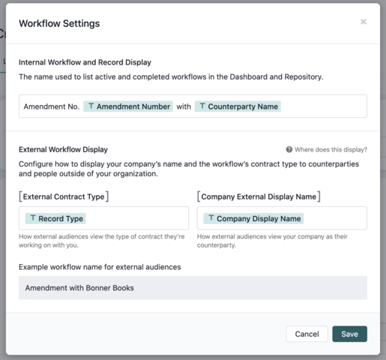Click the T icon on Record Type tag
The image size is (386, 360).
pyautogui.click(x=33, y=218)
